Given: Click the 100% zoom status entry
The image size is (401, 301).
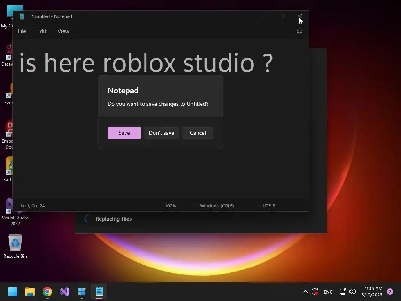Looking at the screenshot, I should point(171,206).
